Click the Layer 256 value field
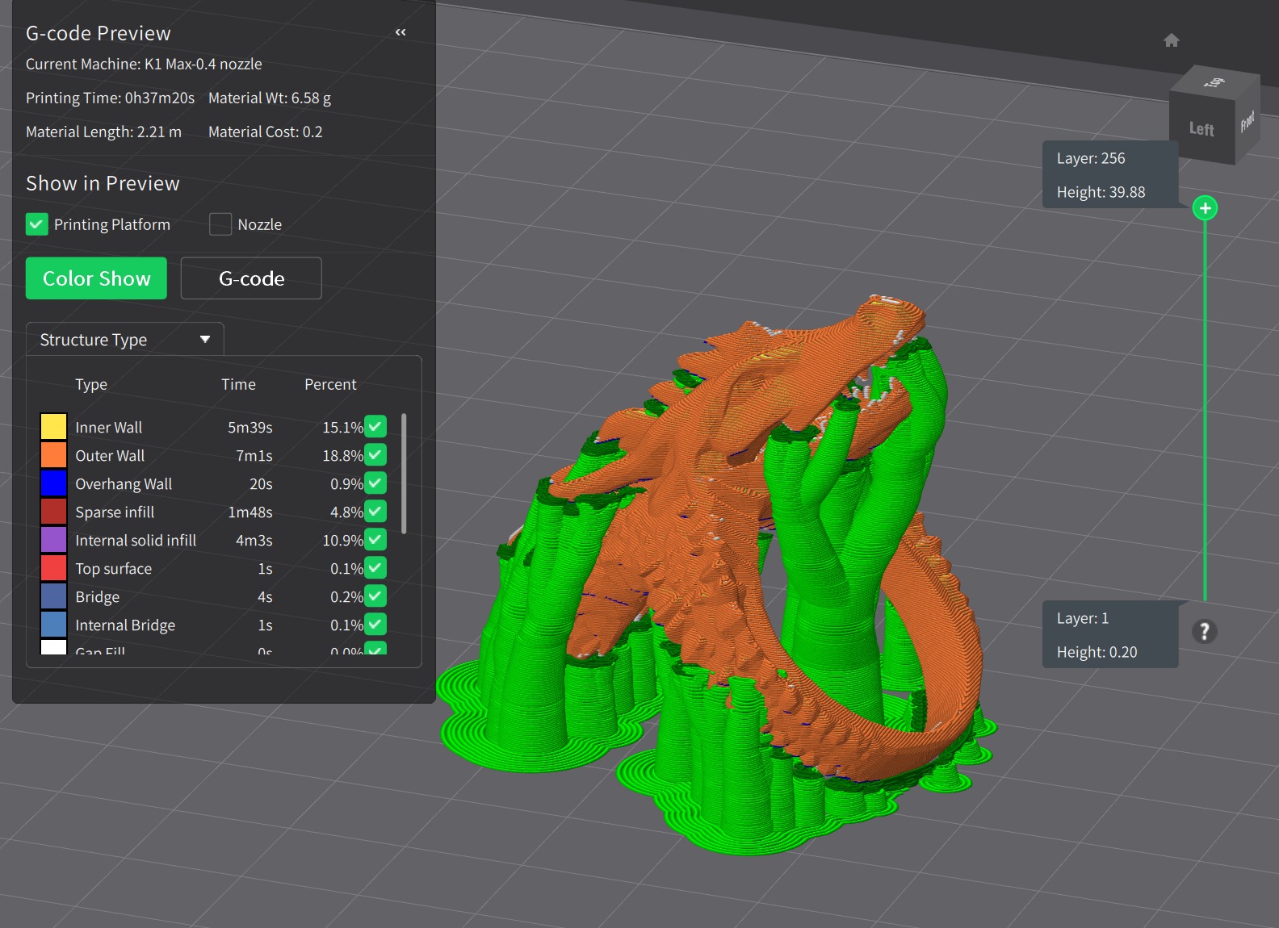1279x928 pixels. (x=1091, y=158)
